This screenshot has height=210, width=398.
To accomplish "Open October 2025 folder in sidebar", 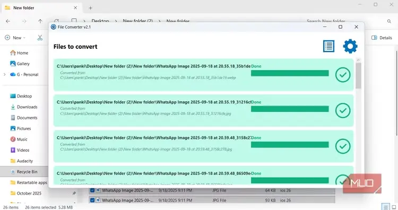I will click(25, 193).
